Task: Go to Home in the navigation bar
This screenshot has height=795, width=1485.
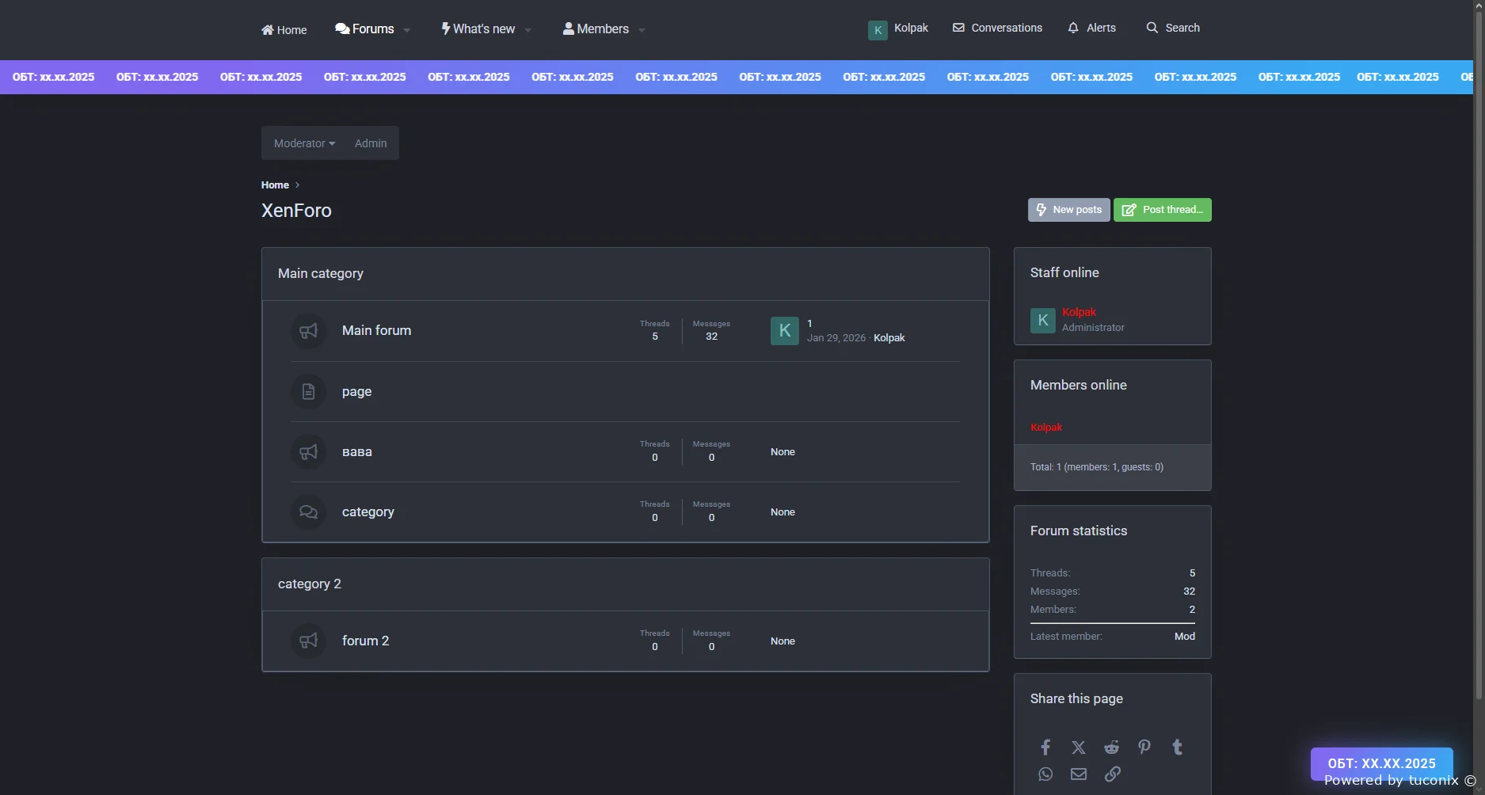Action: point(284,30)
